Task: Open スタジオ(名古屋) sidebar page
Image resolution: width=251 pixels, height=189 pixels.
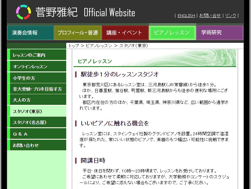Action: pyautogui.click(x=30, y=123)
